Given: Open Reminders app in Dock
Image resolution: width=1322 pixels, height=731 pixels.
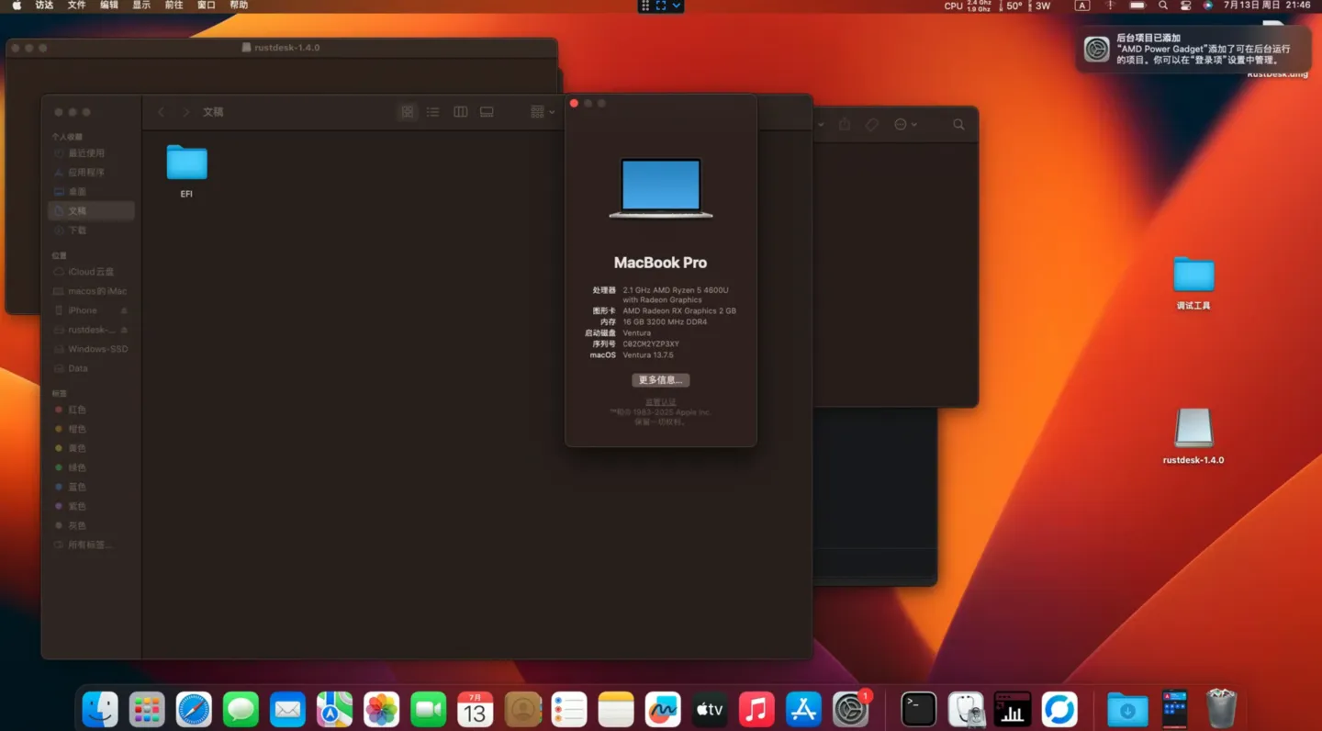Looking at the screenshot, I should (x=569, y=709).
